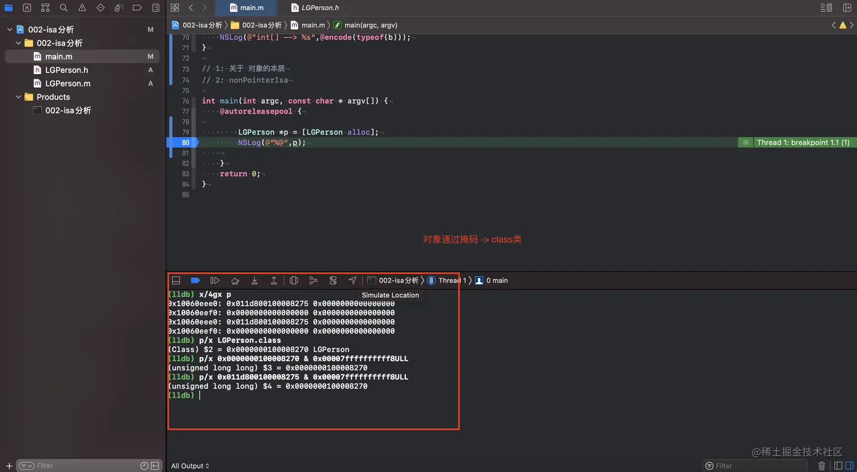Click 002-isa分析 folder in jump bar
This screenshot has width=857, height=472.
[256, 25]
